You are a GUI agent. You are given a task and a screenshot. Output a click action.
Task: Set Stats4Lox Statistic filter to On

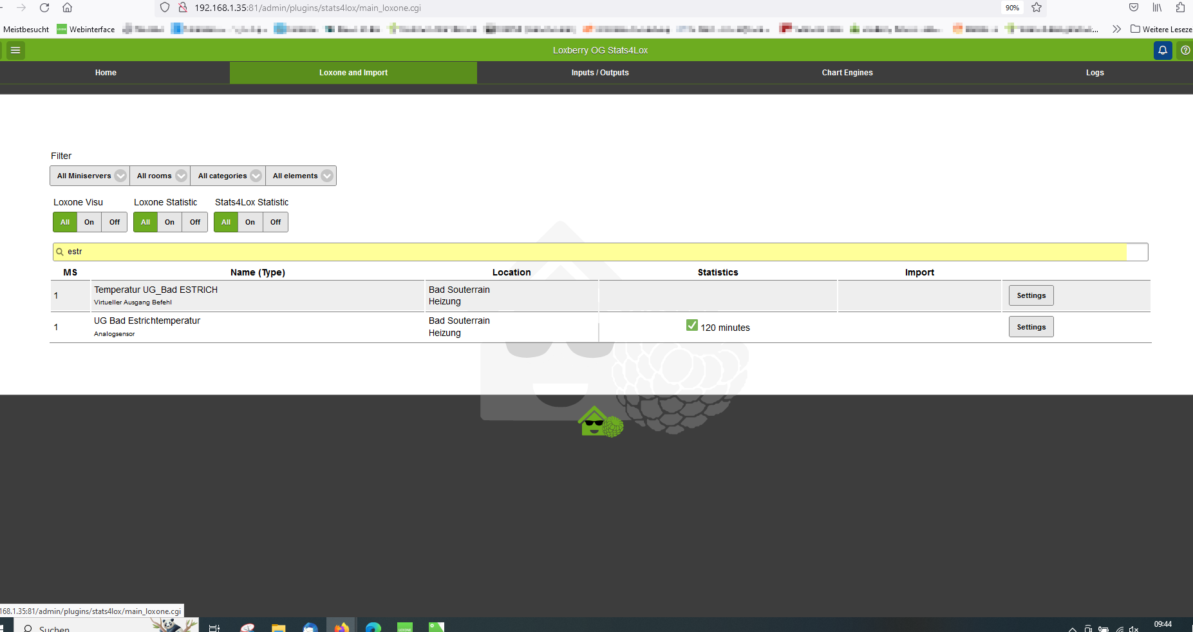(250, 222)
